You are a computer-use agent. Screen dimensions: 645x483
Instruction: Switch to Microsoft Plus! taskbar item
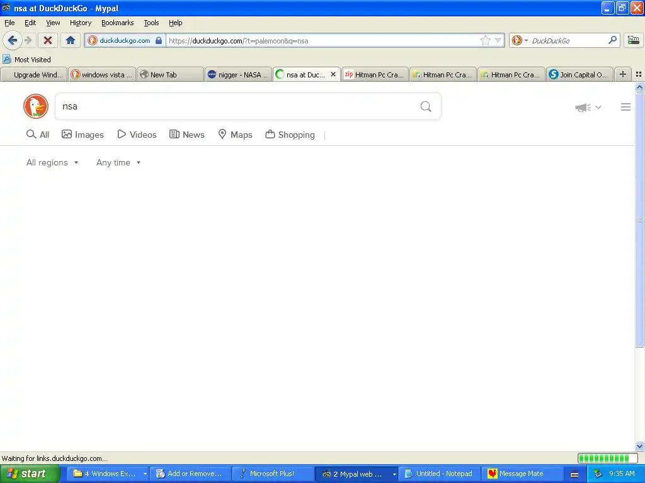(x=273, y=474)
